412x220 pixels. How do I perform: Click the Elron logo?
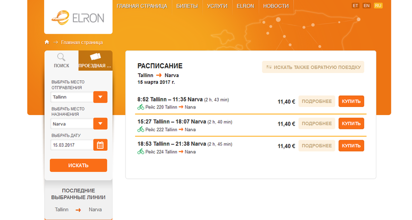[x=77, y=18]
